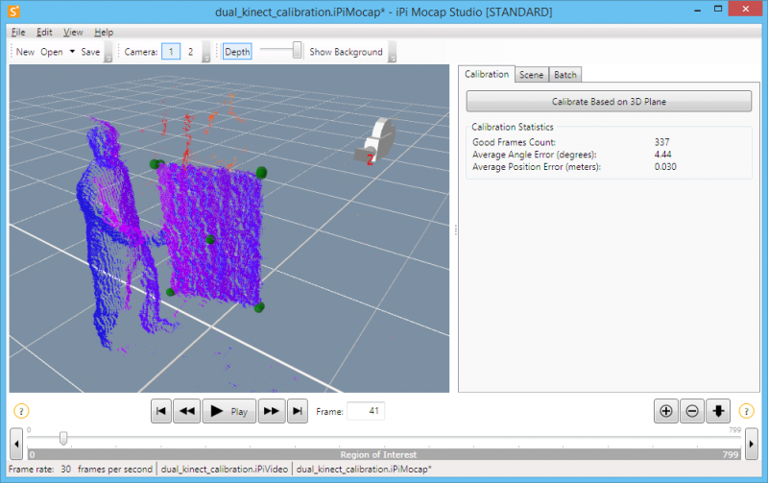768x483 pixels.
Task: Click the Save button
Action: click(x=90, y=52)
